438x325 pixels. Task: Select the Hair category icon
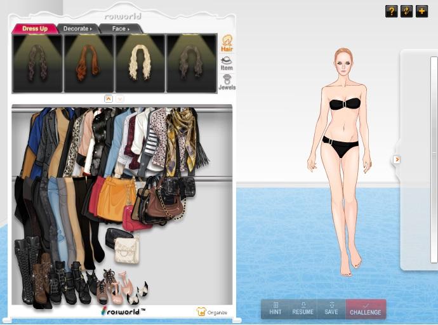click(x=227, y=44)
